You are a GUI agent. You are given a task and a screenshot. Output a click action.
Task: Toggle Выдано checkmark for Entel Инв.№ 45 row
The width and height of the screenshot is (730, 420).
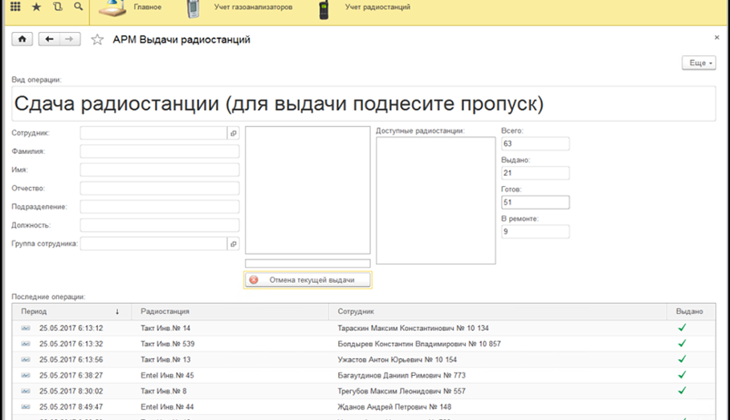682,374
